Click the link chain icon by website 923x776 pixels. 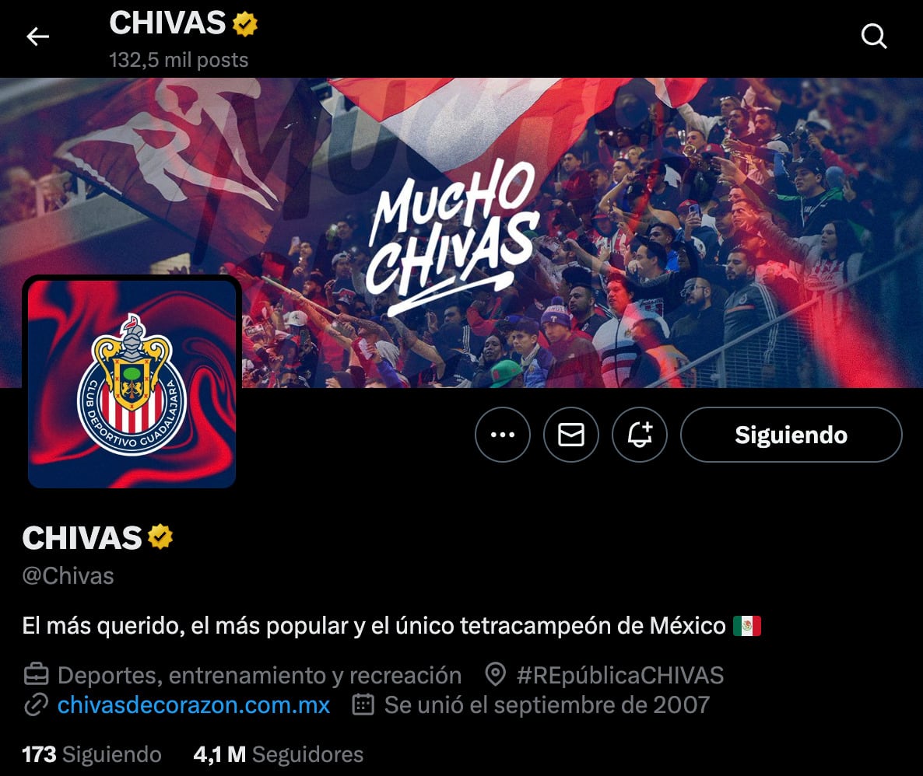36,704
